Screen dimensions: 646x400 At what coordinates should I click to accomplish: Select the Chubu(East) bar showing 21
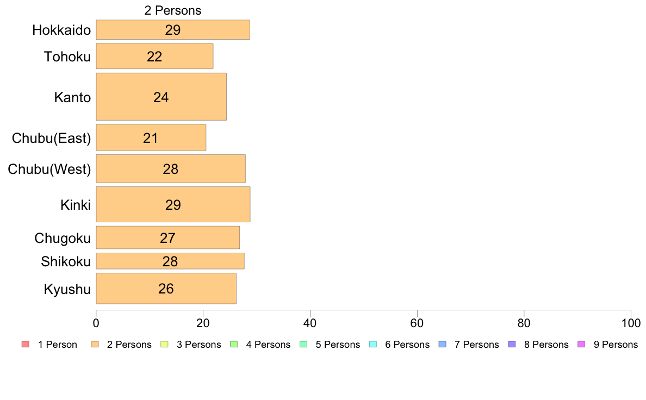point(151,137)
